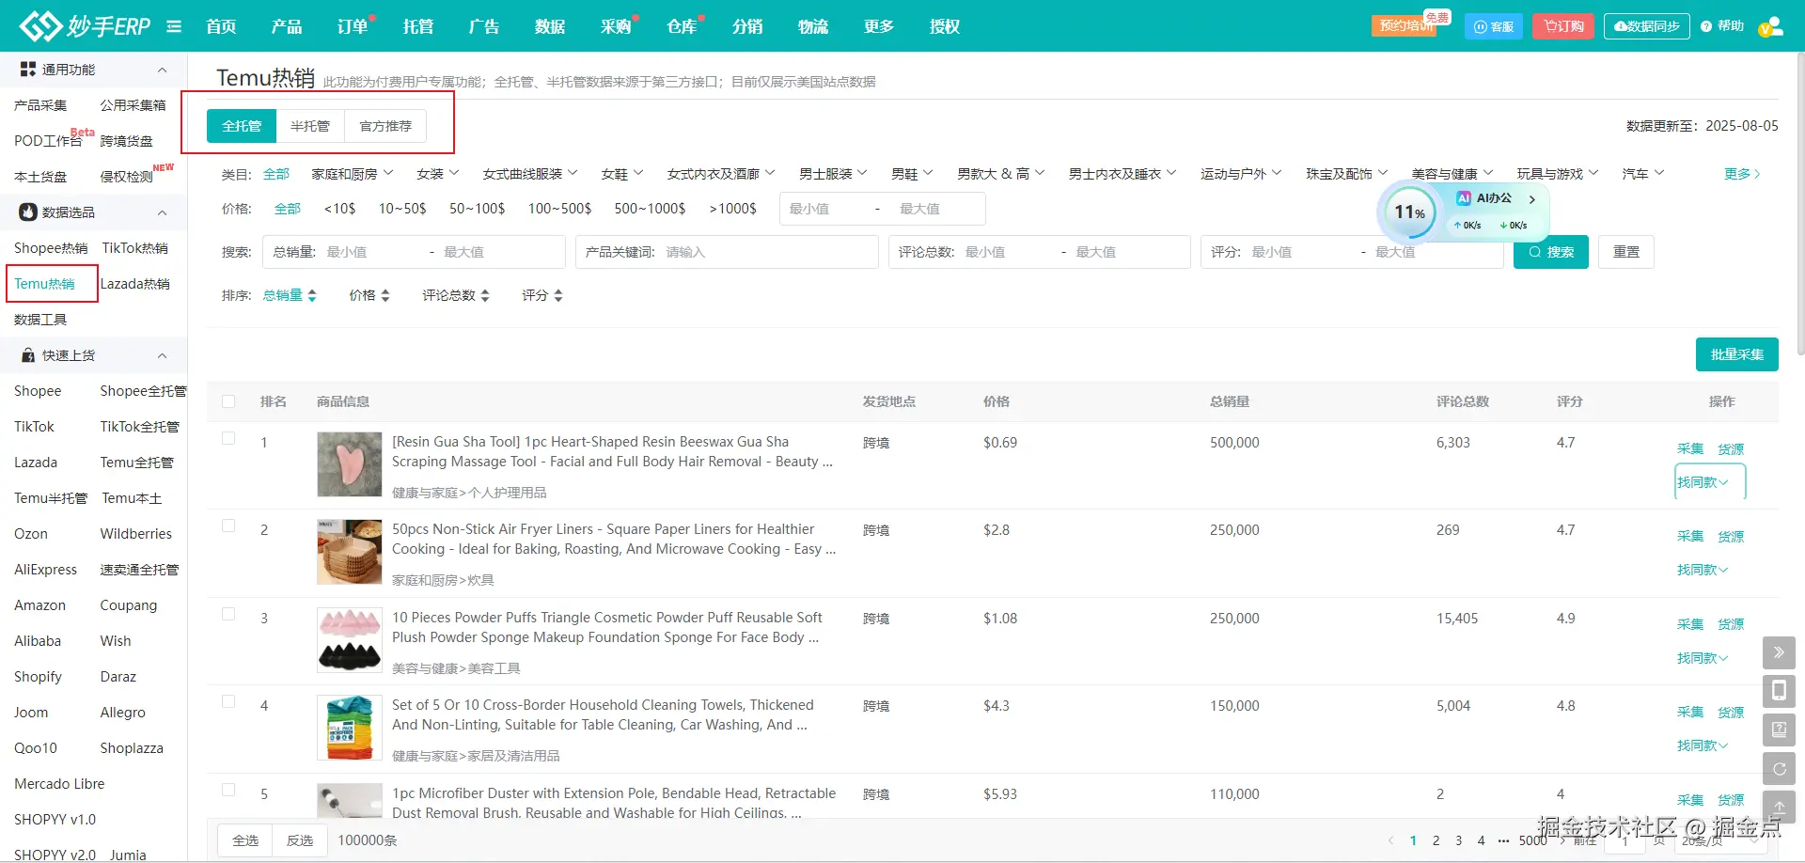The image size is (1805, 863).
Task: Sort by 评分 using its sort arrows
Action: (x=558, y=295)
